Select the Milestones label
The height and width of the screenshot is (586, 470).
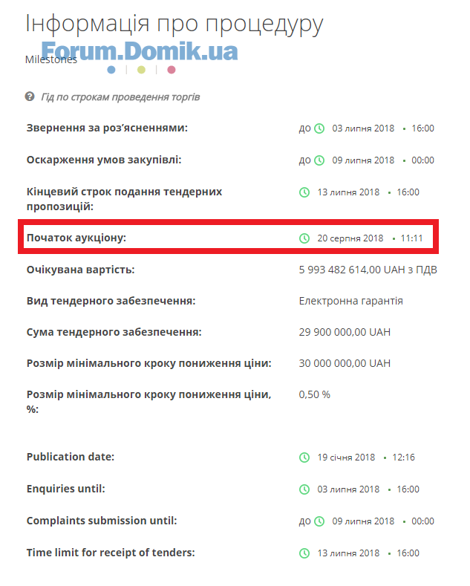click(51, 59)
